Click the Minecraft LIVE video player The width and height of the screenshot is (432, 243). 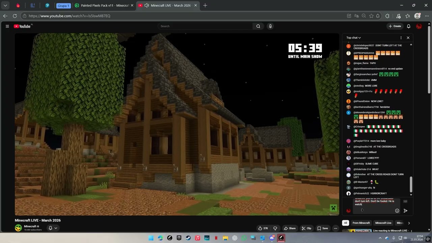click(177, 124)
